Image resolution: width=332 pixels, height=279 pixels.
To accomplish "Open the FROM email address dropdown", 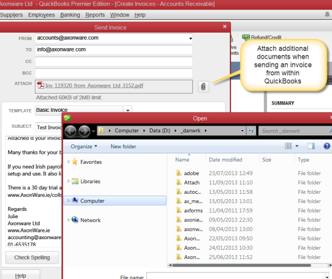I will (x=191, y=38).
